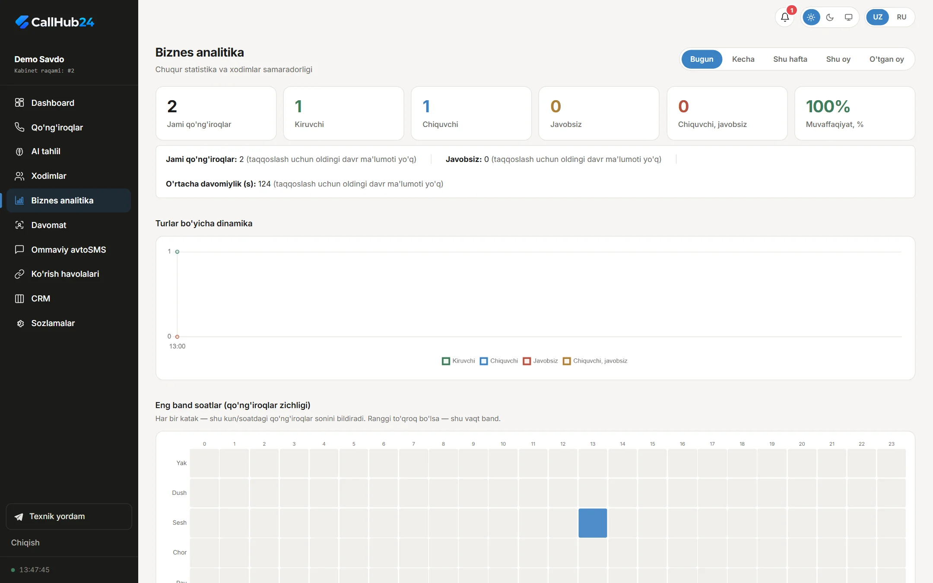Open Sozlamalar in the sidebar
This screenshot has width=933, height=583.
[x=69, y=323]
